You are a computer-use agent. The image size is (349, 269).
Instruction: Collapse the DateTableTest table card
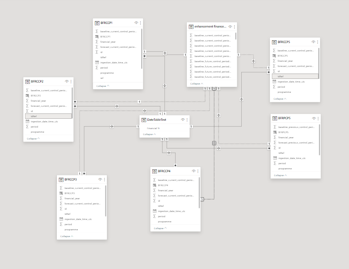(x=149, y=134)
